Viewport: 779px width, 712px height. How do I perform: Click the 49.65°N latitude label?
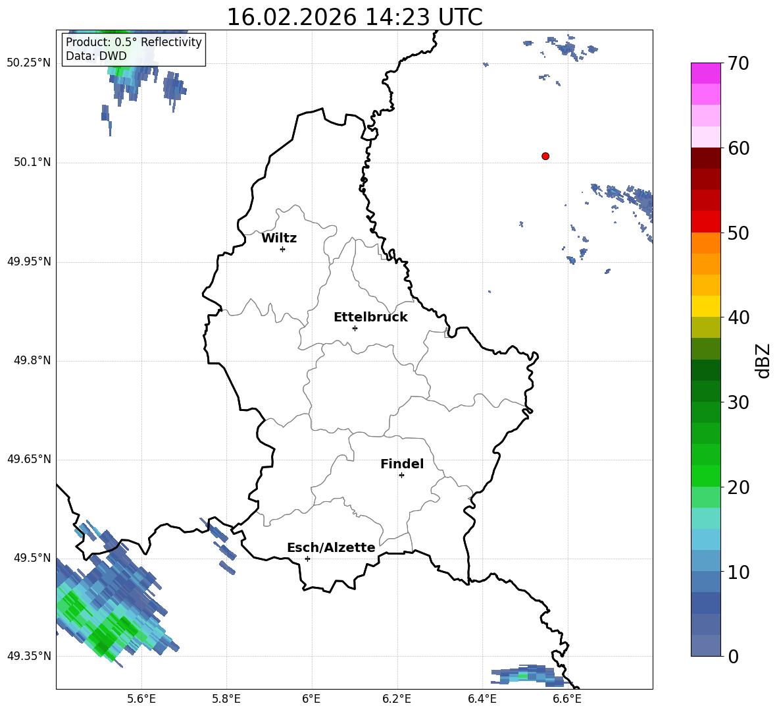(29, 459)
